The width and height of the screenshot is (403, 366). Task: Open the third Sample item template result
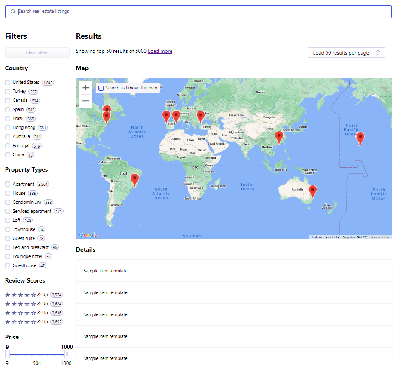[x=234, y=314]
